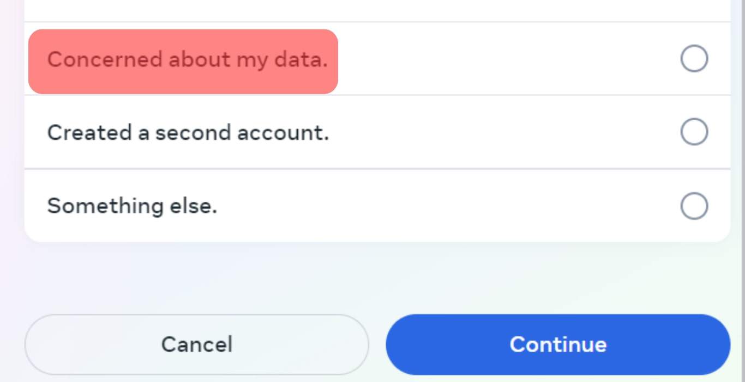
Task: Click the 'Something else.' label text
Action: point(132,206)
